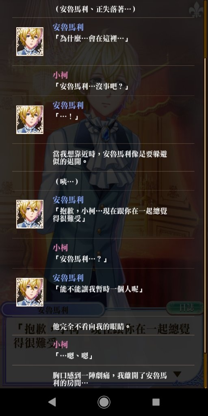Tap 安魯馬利 portrait beside 「抱歉，小柯…」 line

pos(30,214)
